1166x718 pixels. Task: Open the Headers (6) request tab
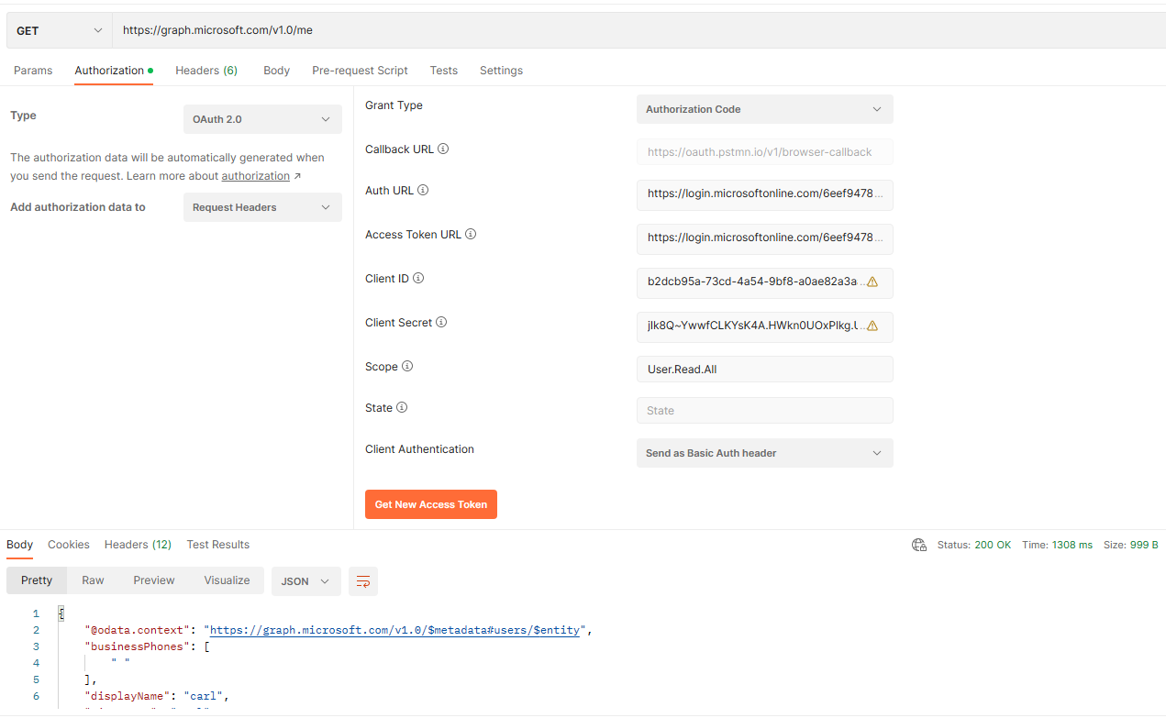(206, 71)
